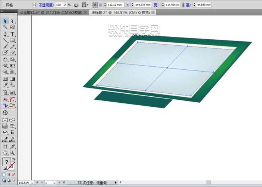262x187 pixels.
Task: Select the Hand tool
Action: tap(5, 153)
